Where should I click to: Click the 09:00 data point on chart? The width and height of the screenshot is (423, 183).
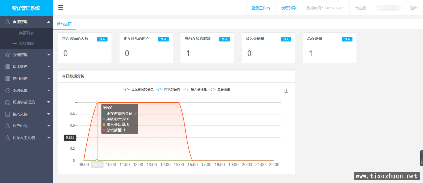point(97,102)
